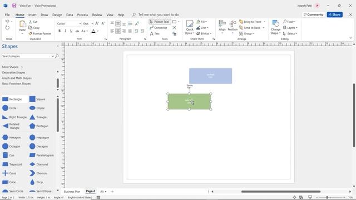This screenshot has height=200, width=356.
Task: Click the search shapes magnifier icon
Action: coord(57,56)
